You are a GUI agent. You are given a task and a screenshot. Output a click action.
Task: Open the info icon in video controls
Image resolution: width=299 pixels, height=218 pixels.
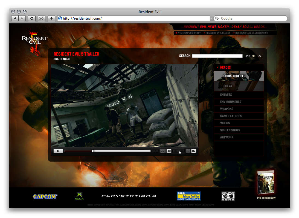188,151
